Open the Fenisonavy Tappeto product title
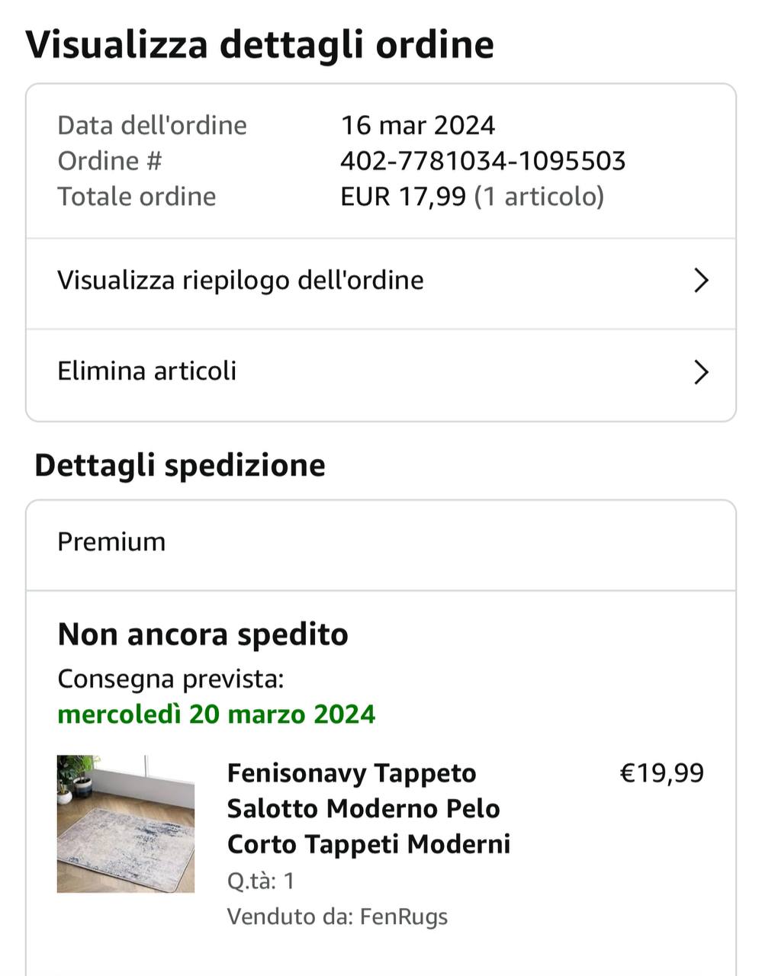The image size is (762, 976). click(x=368, y=808)
